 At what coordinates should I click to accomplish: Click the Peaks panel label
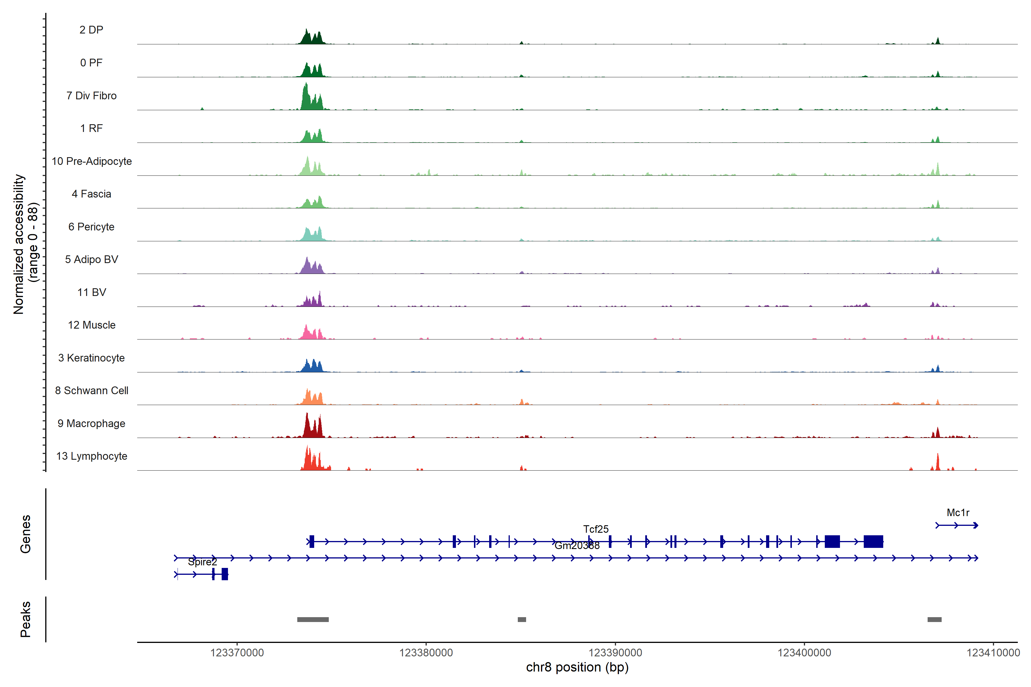[25, 619]
